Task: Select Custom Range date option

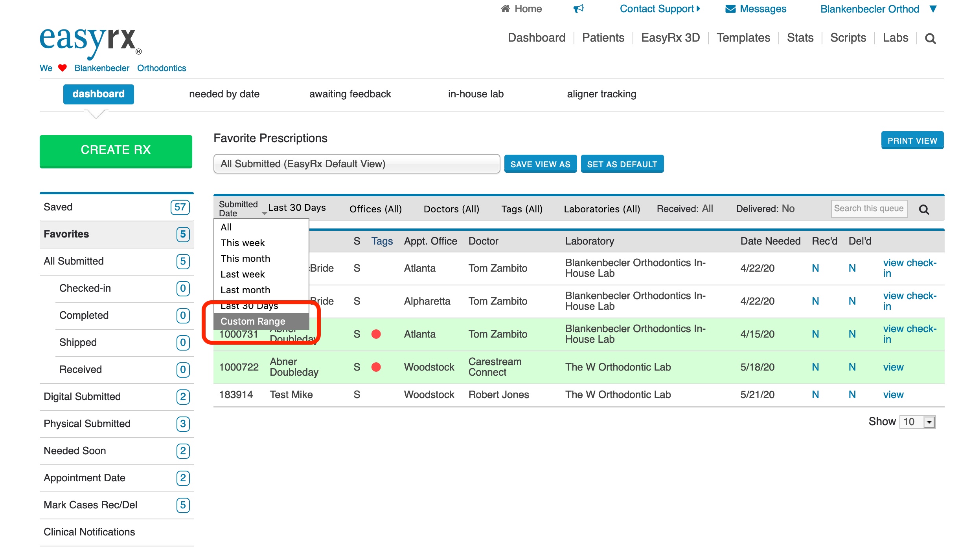Action: pos(253,321)
